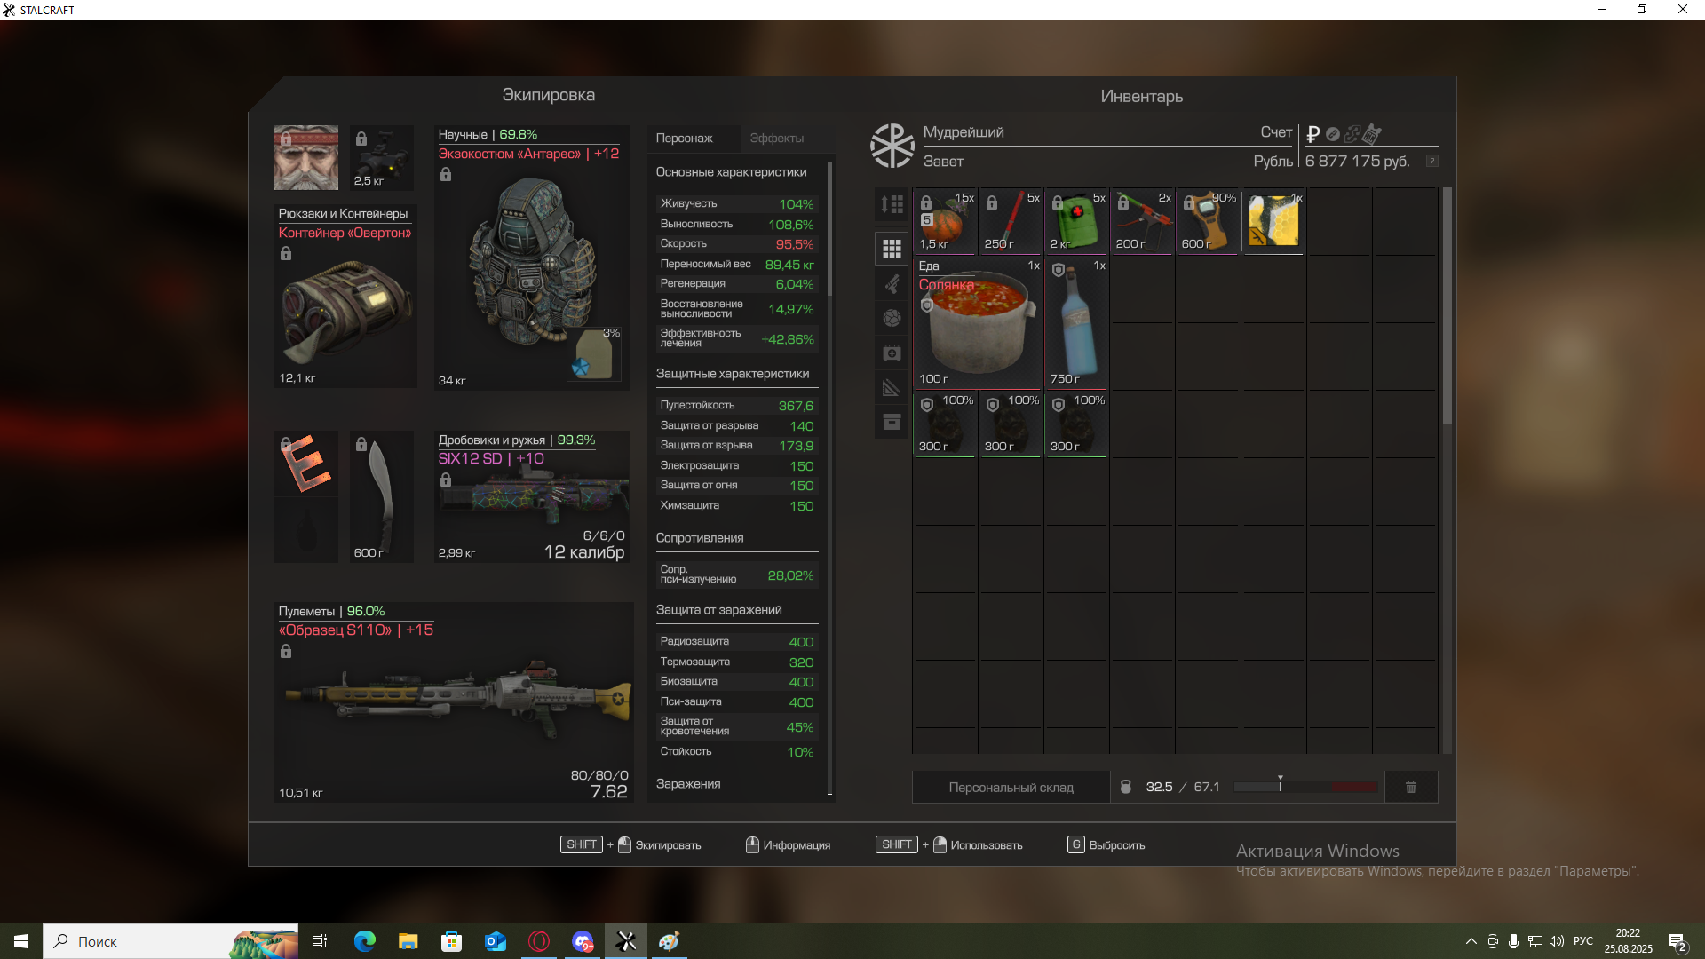Click the sort inventory icon
Screen dimensions: 1705x959
coord(892,204)
